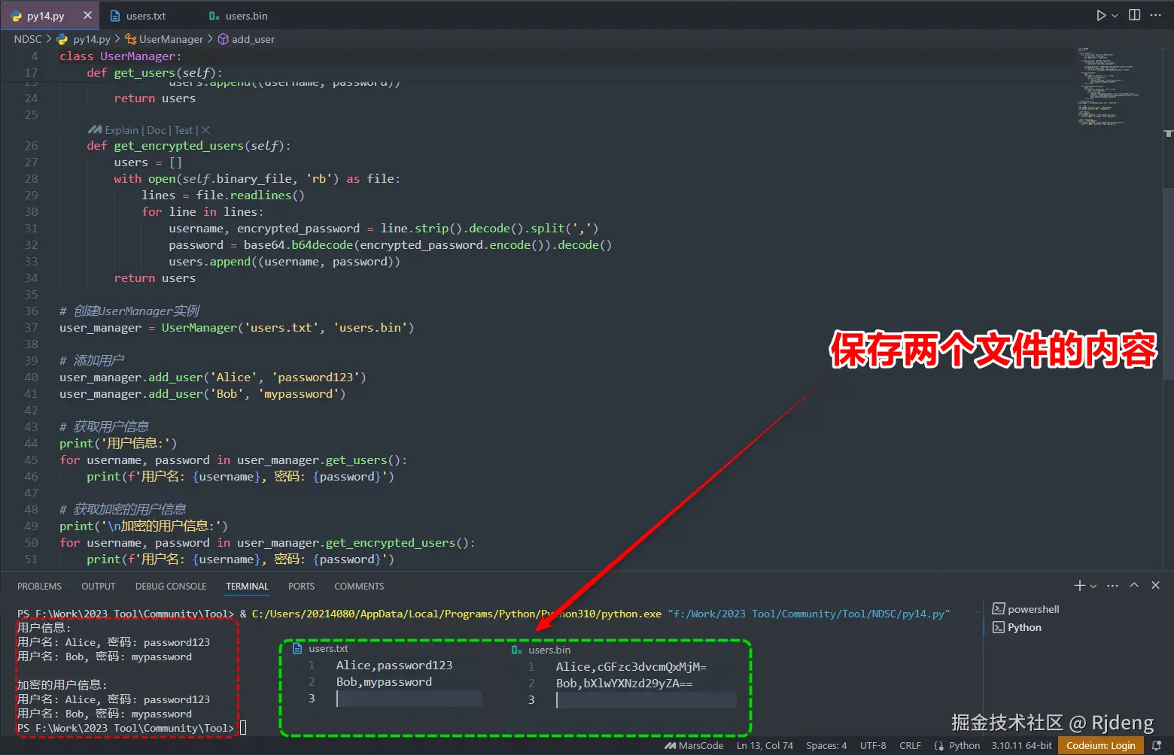Click the terminal prompt input line
The image size is (1174, 755).
(132, 729)
